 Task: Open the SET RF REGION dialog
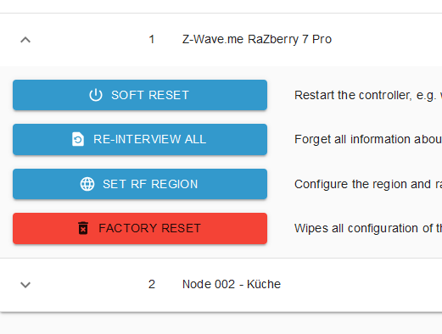pyautogui.click(x=140, y=184)
